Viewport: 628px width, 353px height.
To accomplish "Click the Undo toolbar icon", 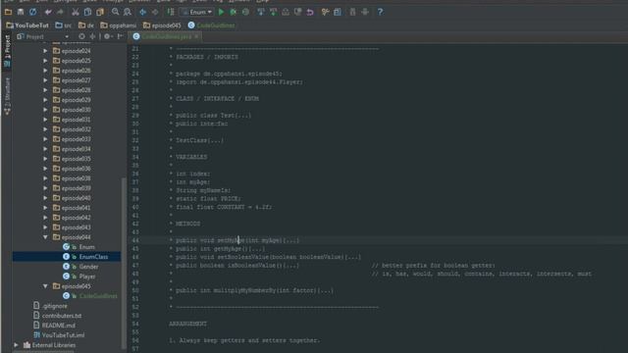I will coord(48,12).
